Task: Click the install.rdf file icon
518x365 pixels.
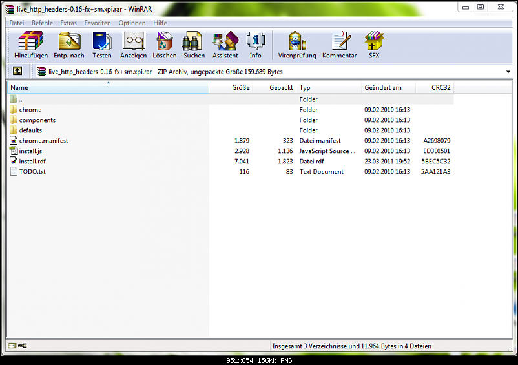Action: 14,161
